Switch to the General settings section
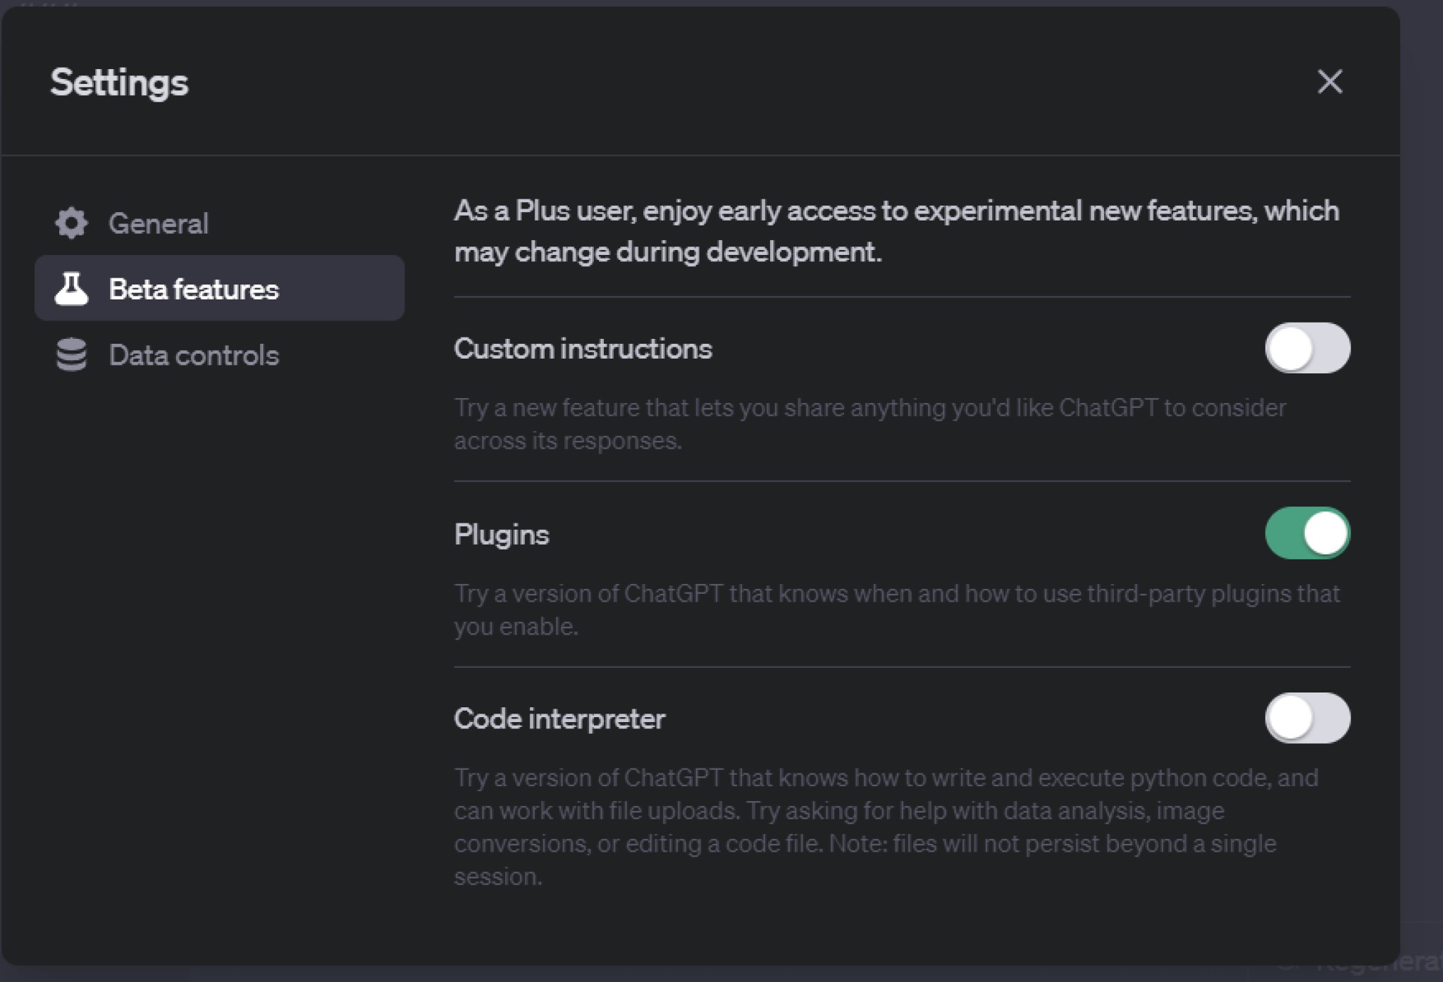Screen dimensions: 1443x982 (159, 223)
